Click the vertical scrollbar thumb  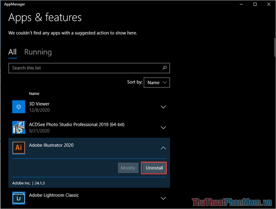point(274,47)
